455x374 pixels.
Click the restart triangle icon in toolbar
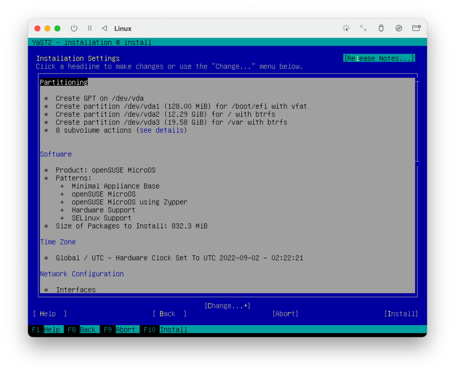[x=105, y=28]
